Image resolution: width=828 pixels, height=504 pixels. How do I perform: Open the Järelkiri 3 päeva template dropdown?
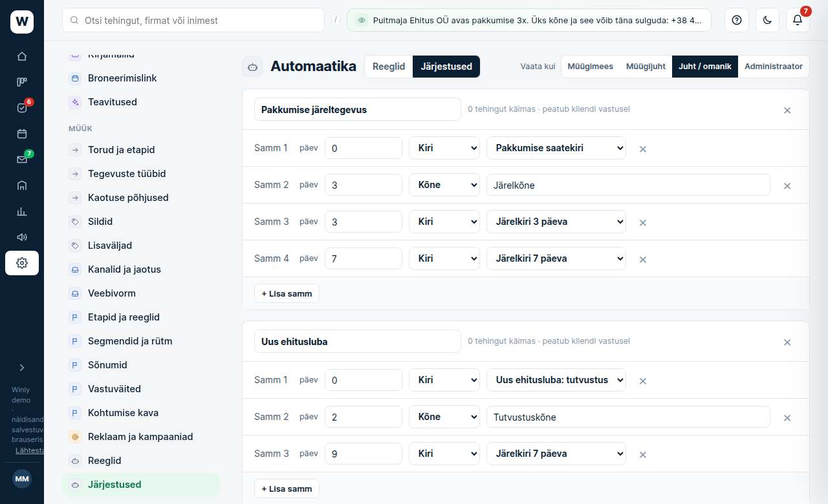pyautogui.click(x=556, y=222)
